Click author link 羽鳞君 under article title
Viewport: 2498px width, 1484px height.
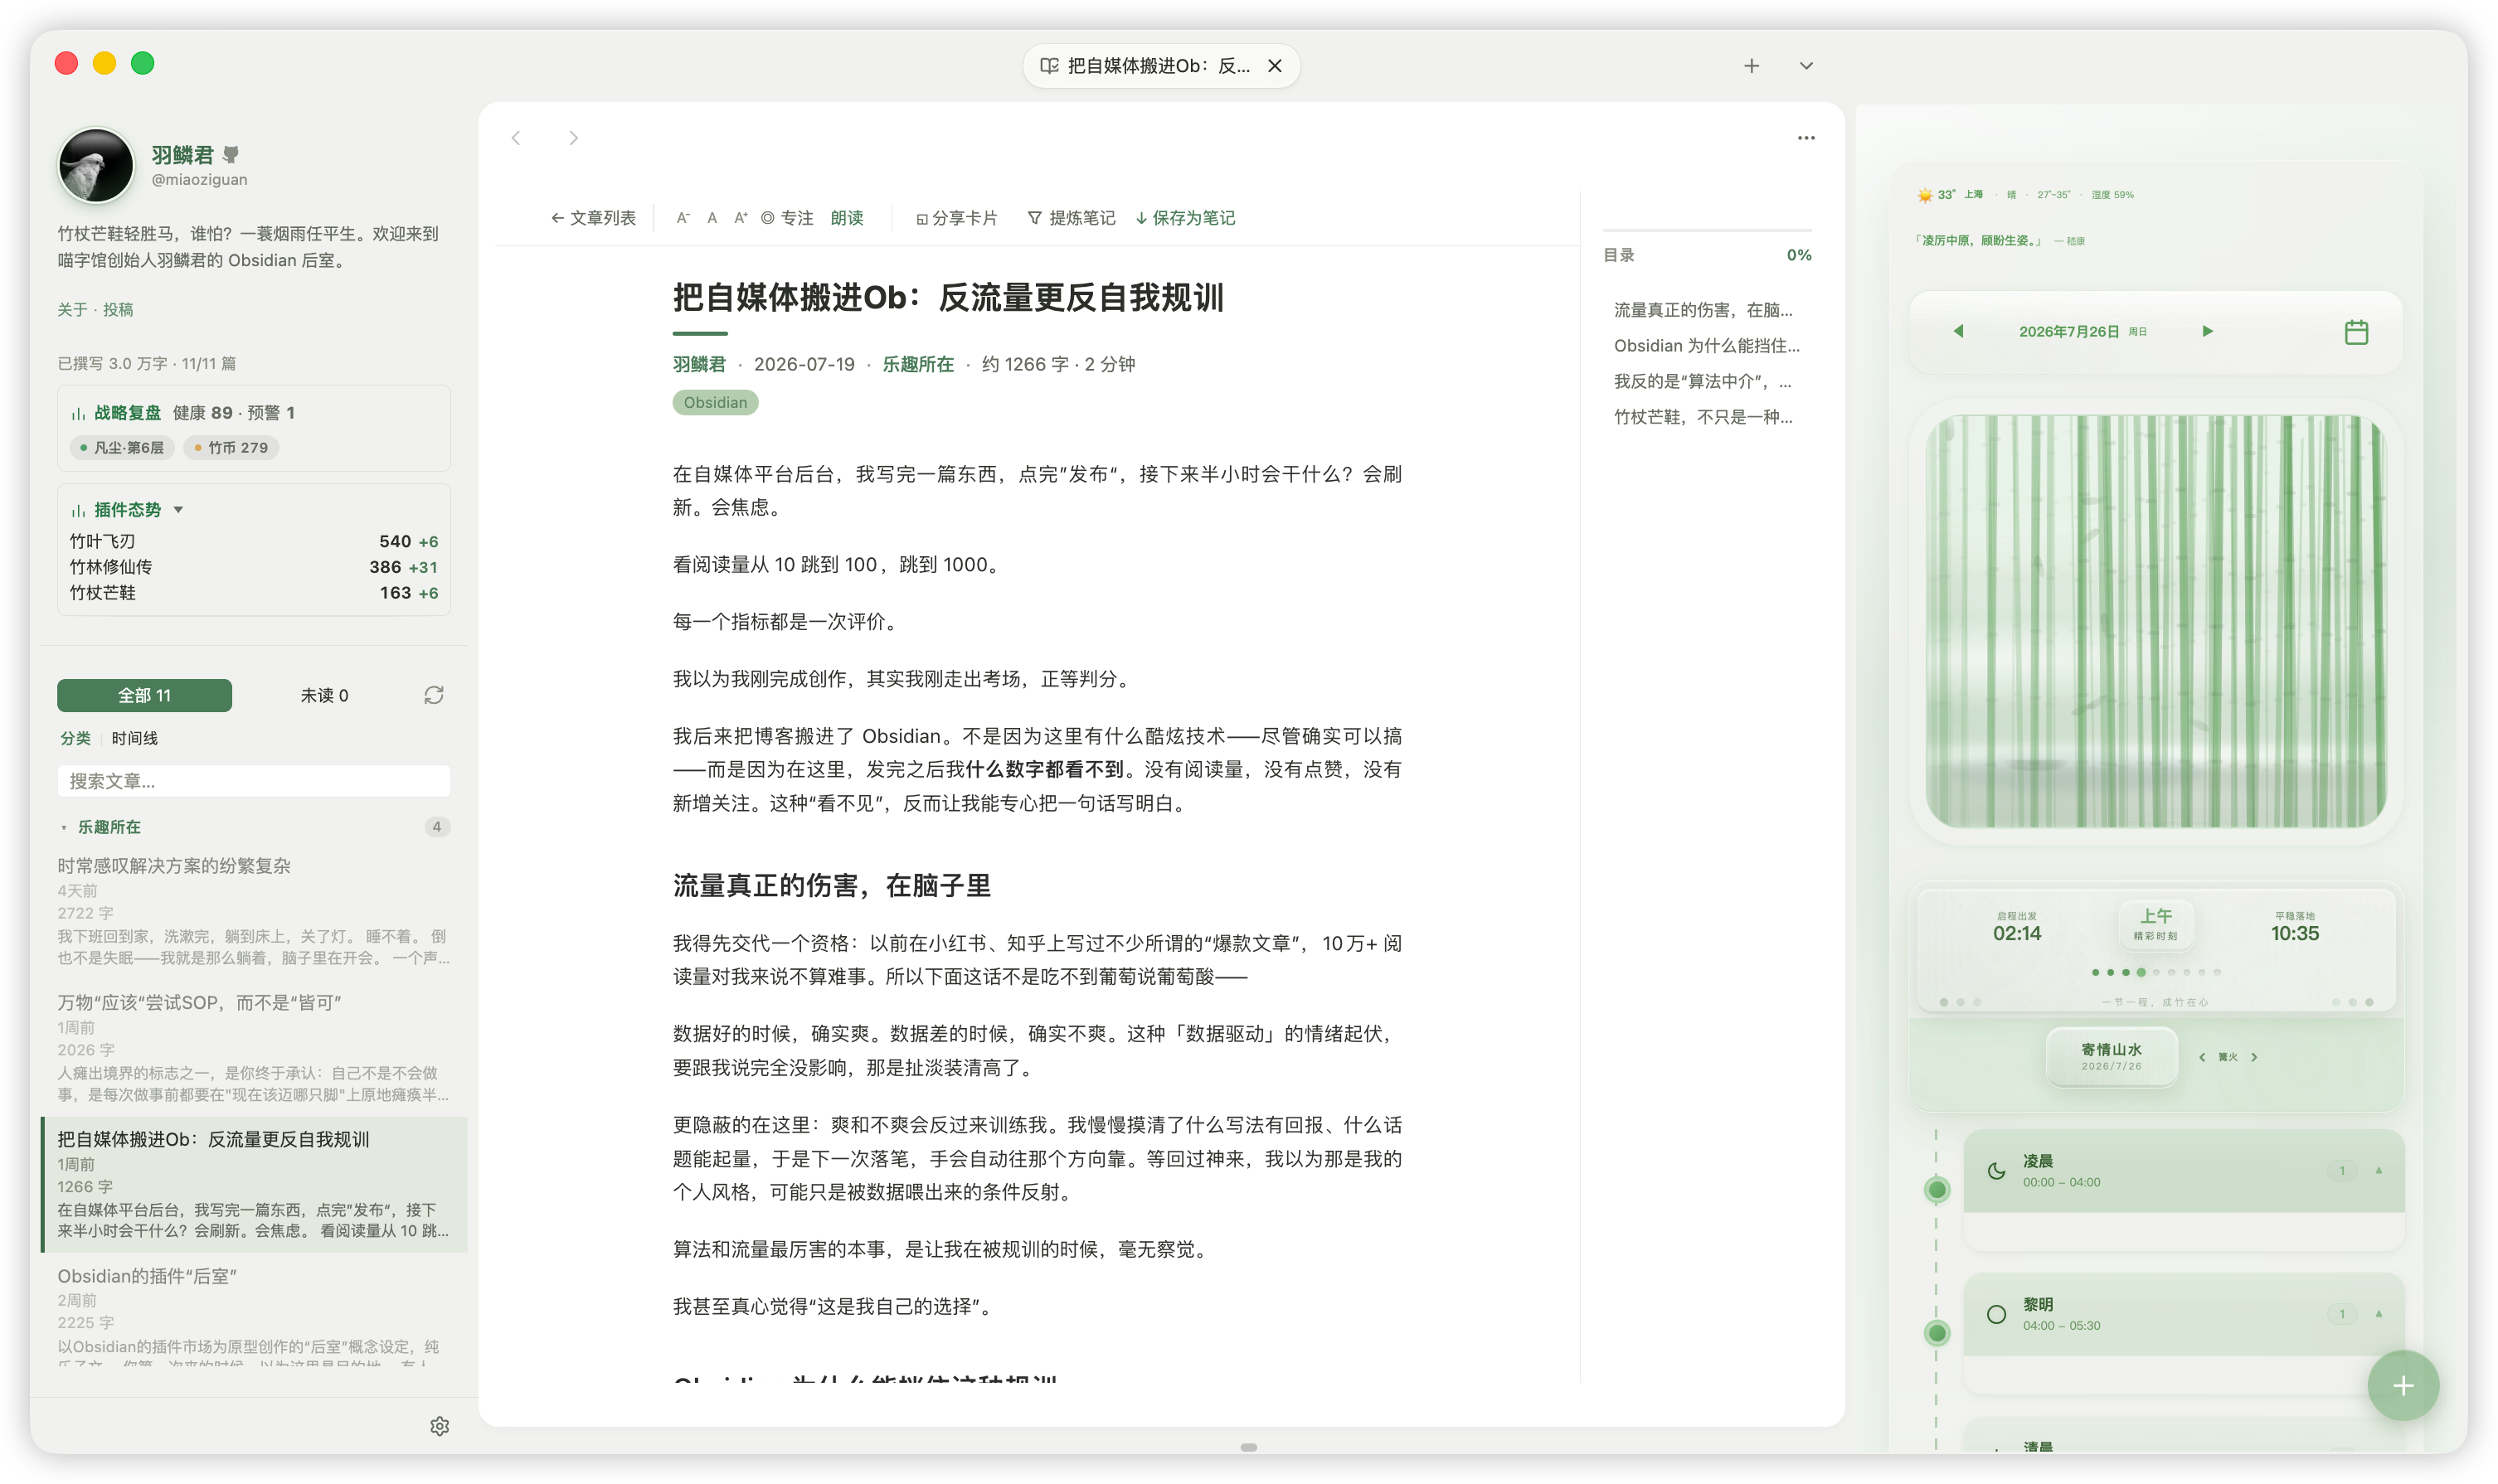698,365
